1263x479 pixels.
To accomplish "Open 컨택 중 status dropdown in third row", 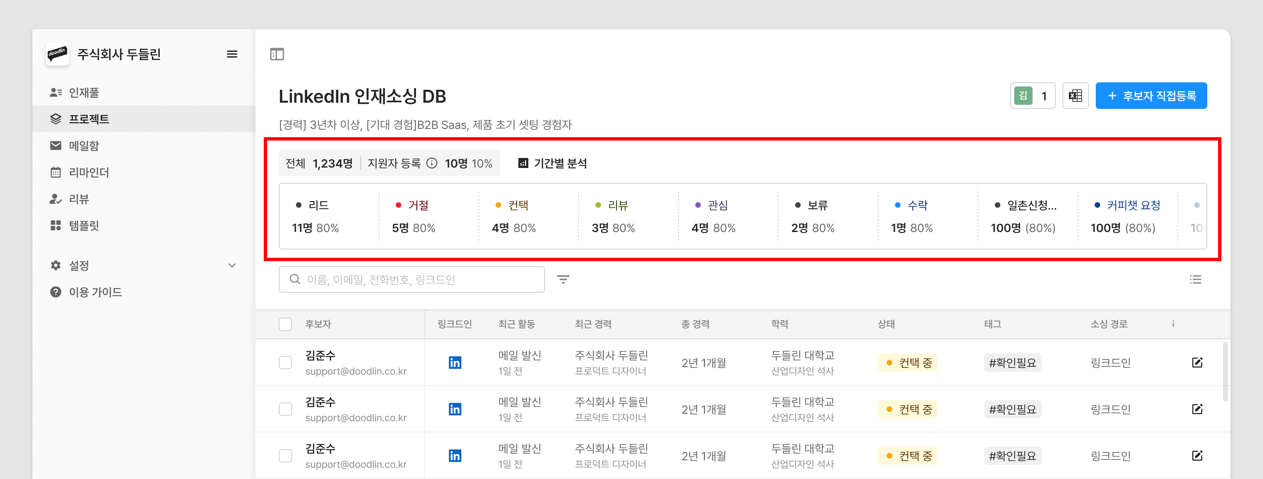I will 908,456.
